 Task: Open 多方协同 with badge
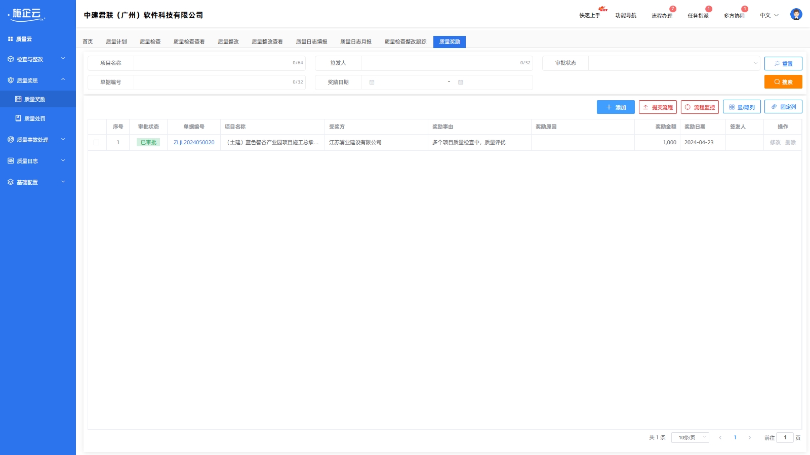pos(734,16)
